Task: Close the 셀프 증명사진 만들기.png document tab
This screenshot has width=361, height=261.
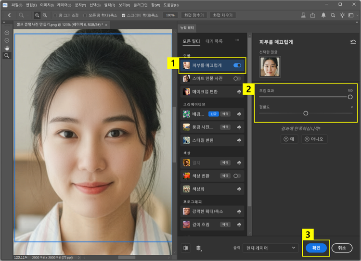Action: point(106,25)
